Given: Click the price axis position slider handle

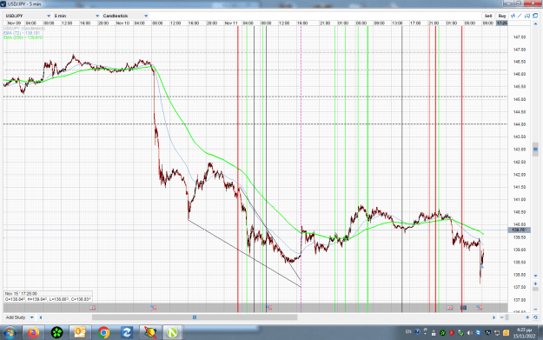Looking at the screenshot, I should pos(535,149).
